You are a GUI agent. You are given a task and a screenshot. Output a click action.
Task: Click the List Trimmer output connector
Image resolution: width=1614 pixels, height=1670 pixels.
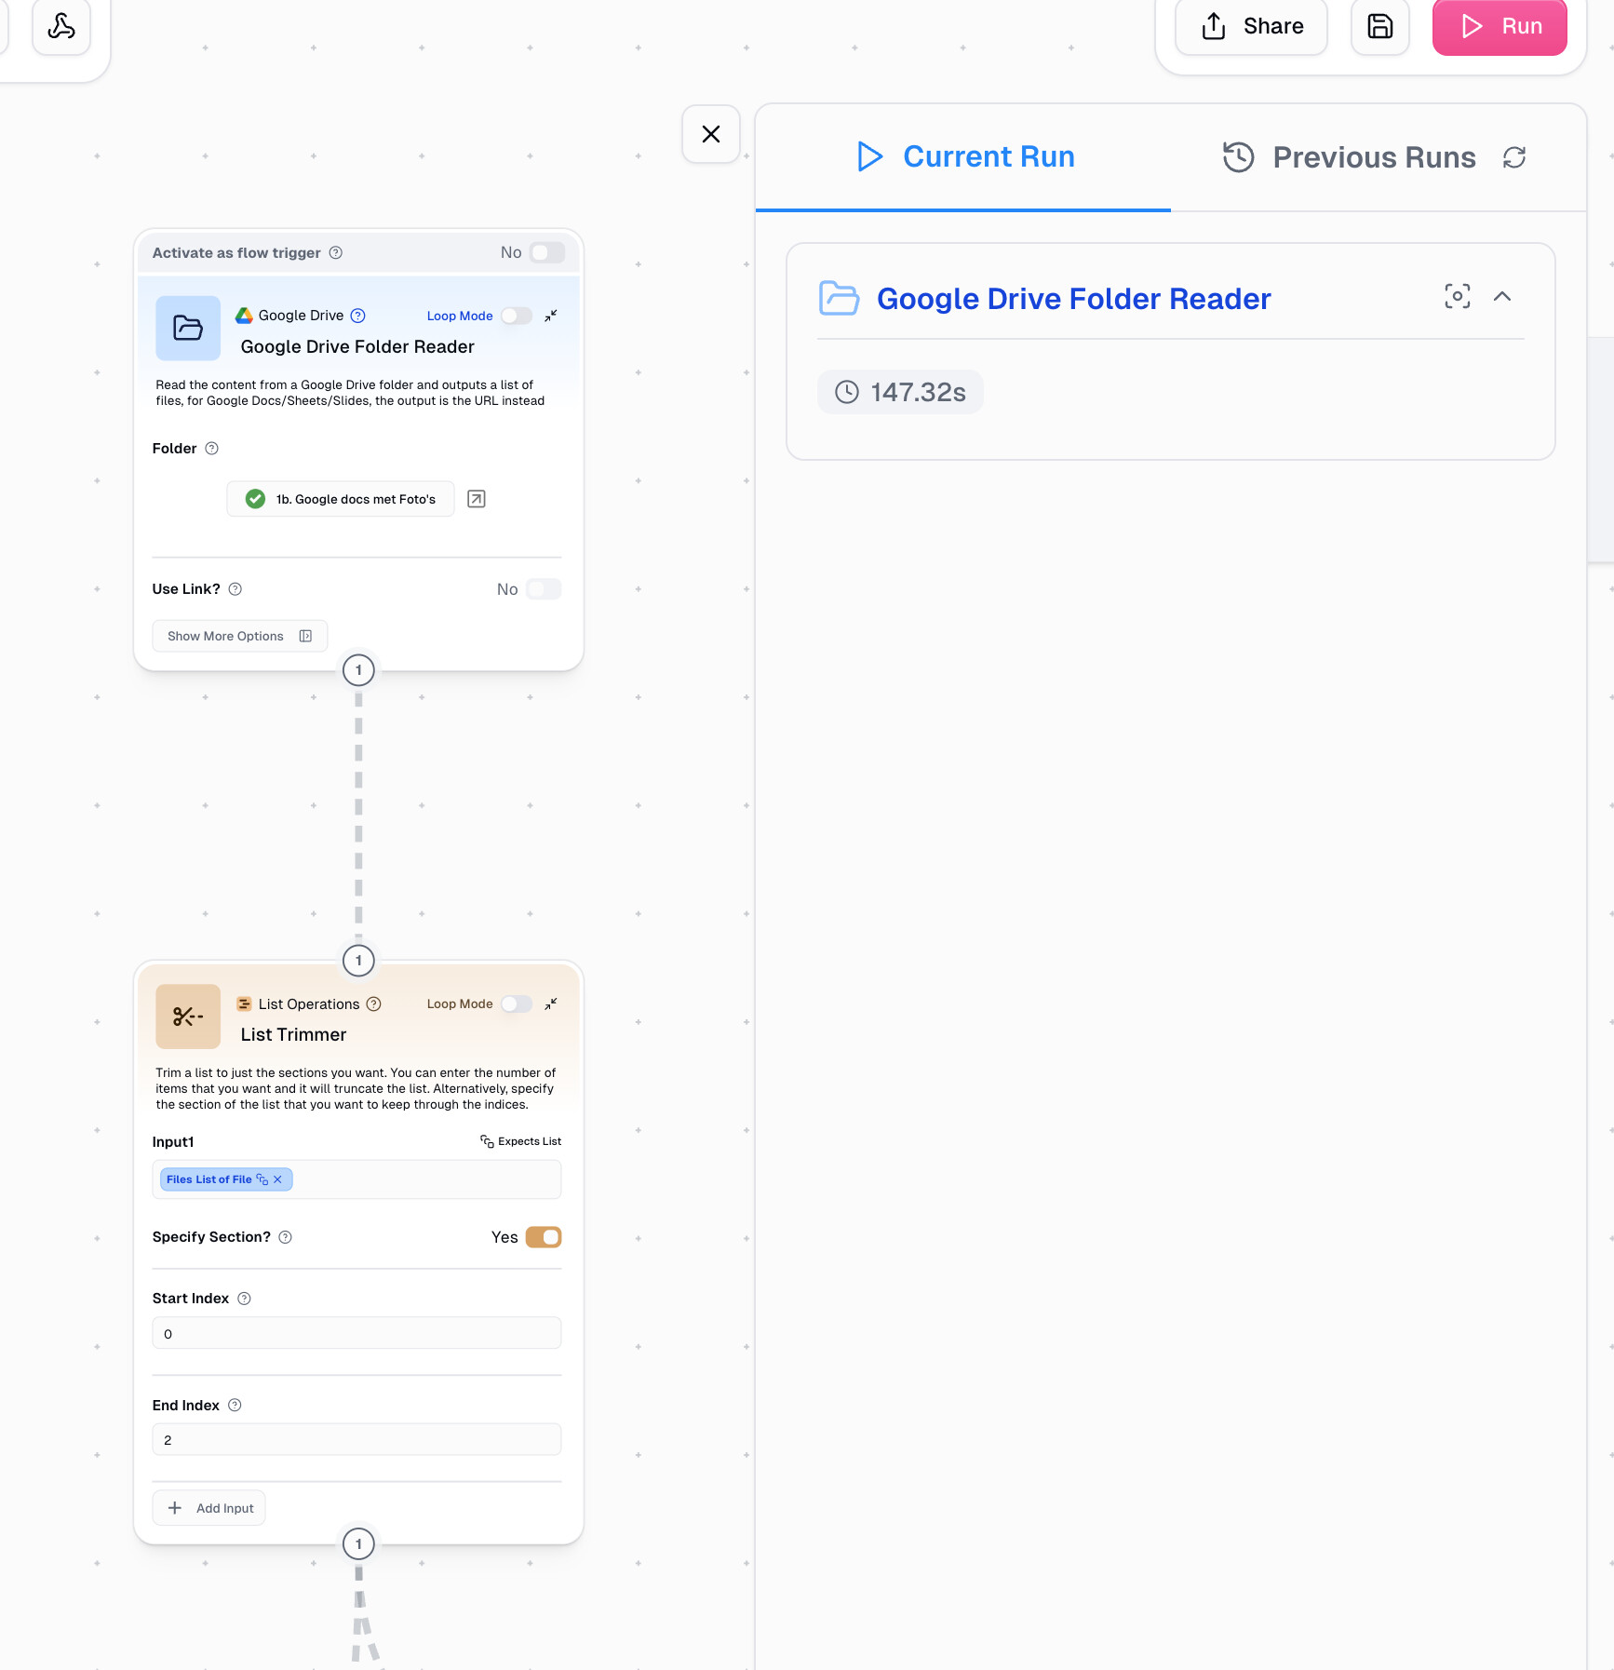[x=358, y=1544]
